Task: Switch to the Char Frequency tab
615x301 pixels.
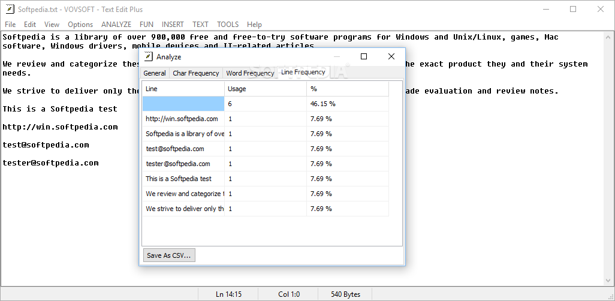Action: 196,73
